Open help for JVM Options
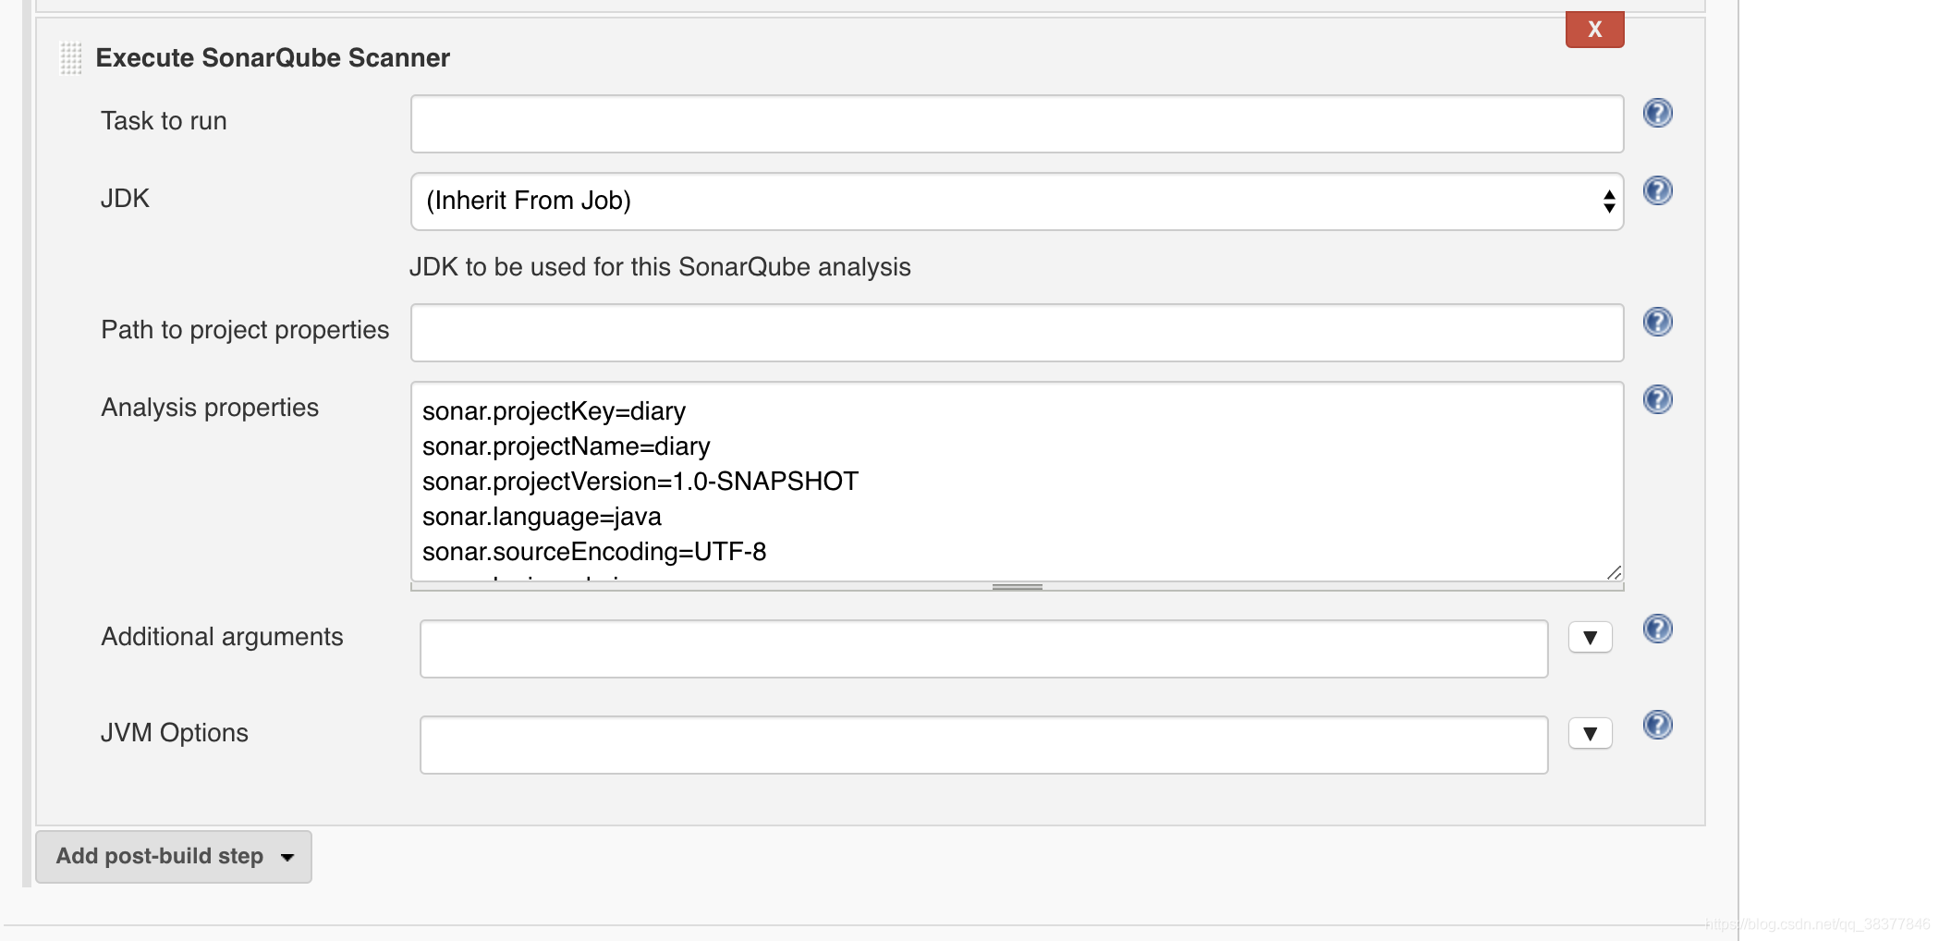The width and height of the screenshot is (1939, 941). point(1657,725)
